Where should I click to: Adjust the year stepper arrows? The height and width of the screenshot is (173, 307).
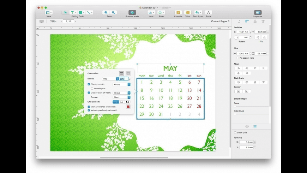[x=130, y=79]
